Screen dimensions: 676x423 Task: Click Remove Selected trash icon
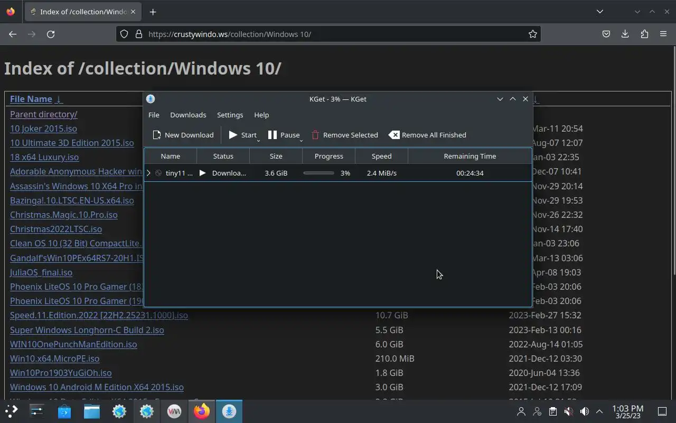(315, 135)
